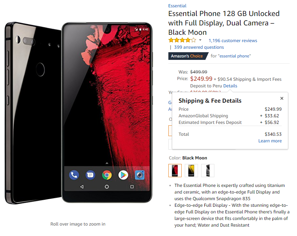Close the Shipping & Fee Details popup
This screenshot has height=236, width=297.
[x=282, y=98]
